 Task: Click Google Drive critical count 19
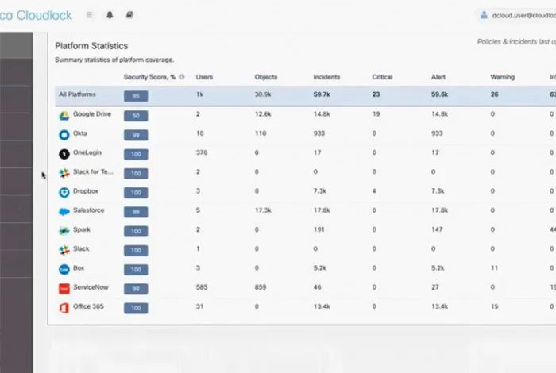pyautogui.click(x=376, y=114)
